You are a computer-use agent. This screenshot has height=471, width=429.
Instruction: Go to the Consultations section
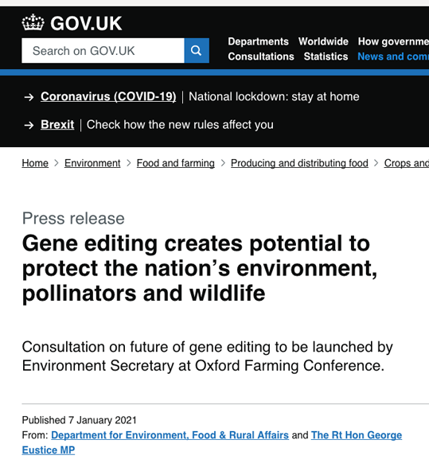[261, 56]
